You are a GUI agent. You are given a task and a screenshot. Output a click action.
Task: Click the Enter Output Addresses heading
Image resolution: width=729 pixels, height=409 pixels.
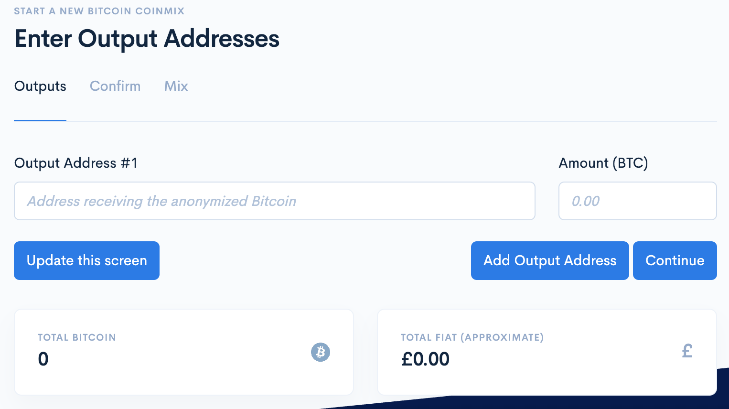(147, 39)
